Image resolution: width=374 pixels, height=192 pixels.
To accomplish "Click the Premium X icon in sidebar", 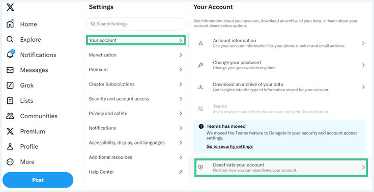I will 10,131.
